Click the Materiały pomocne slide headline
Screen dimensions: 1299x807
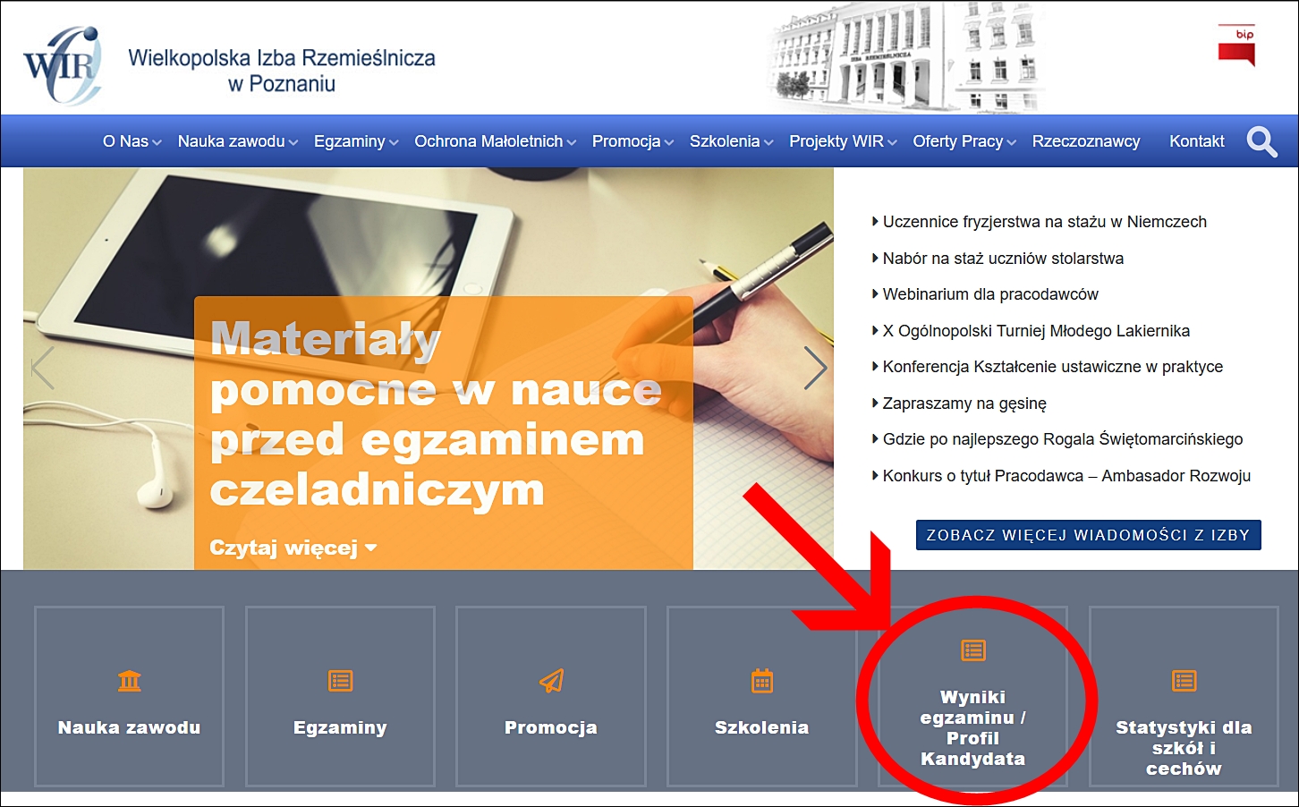coord(436,414)
